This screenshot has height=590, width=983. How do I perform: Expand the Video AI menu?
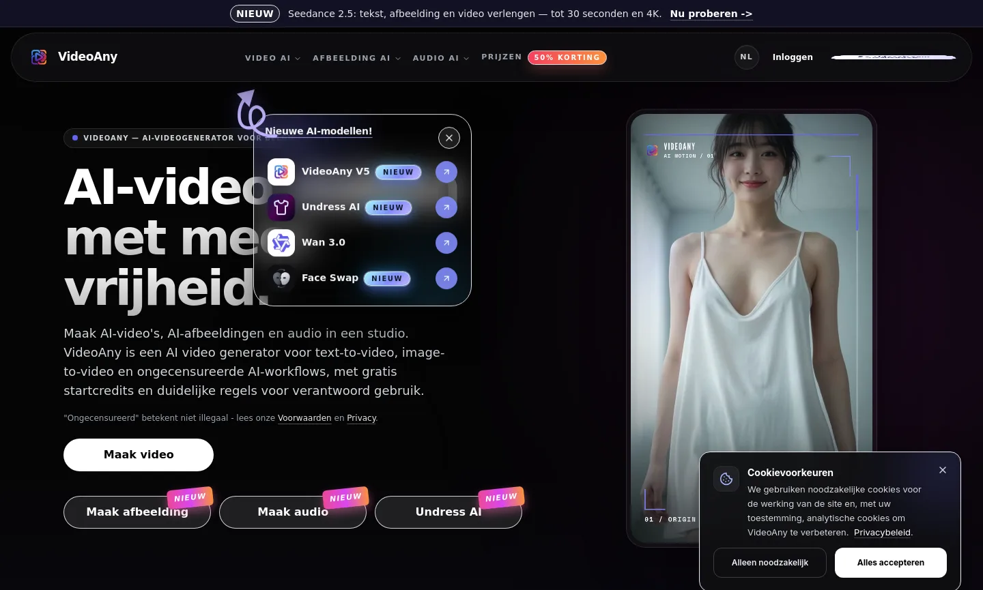click(272, 58)
